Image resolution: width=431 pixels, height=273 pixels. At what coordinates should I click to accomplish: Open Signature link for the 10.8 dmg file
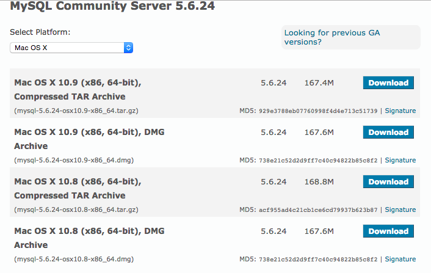click(400, 259)
